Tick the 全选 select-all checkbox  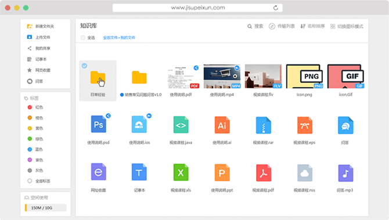click(83, 38)
